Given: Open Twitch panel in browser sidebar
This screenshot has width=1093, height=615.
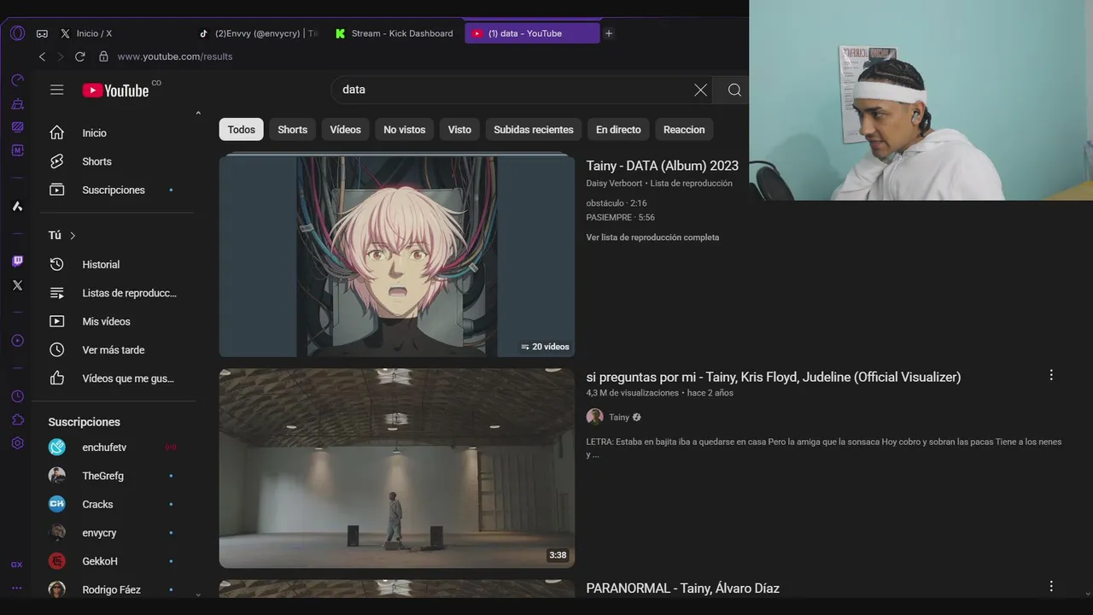Looking at the screenshot, I should [x=17, y=261].
